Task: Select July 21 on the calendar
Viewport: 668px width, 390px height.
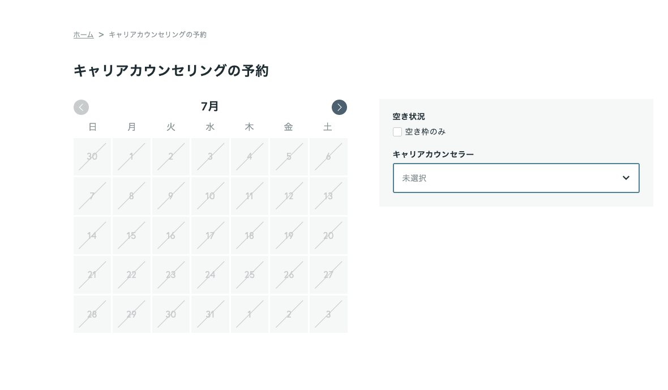Action: (92, 275)
